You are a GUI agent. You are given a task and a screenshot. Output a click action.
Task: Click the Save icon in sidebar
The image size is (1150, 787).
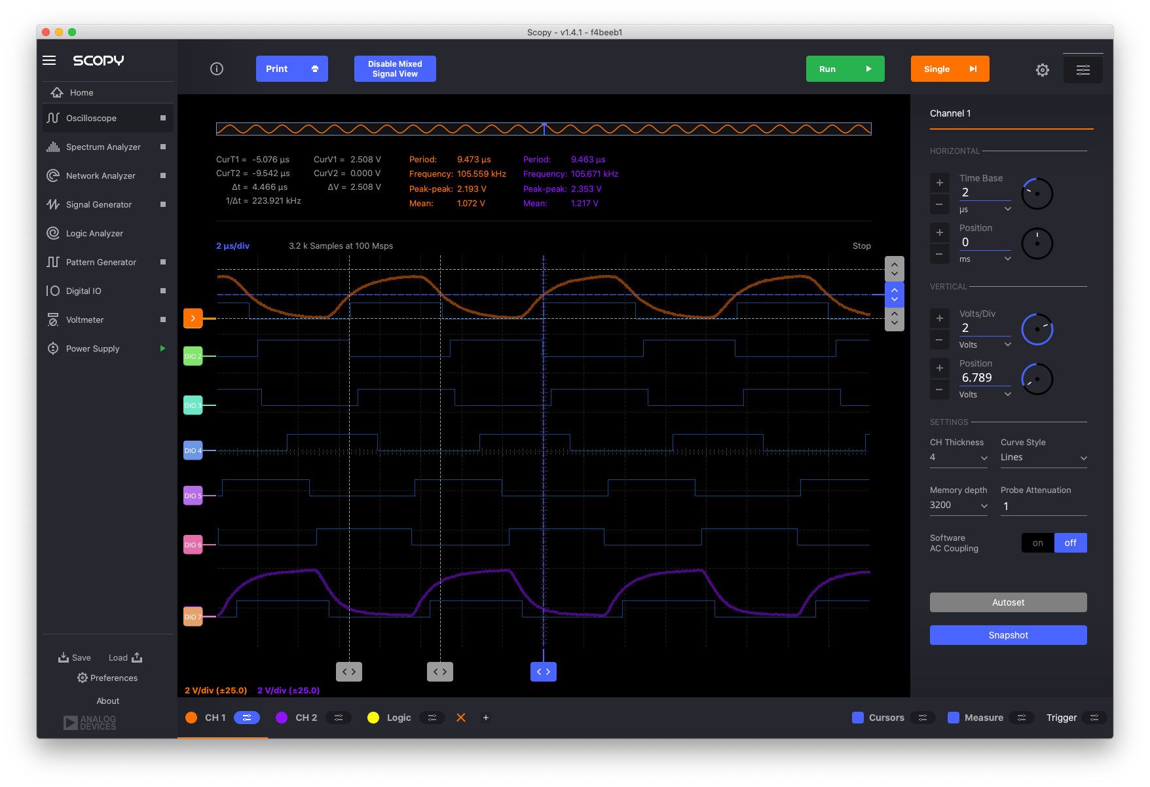click(x=64, y=657)
